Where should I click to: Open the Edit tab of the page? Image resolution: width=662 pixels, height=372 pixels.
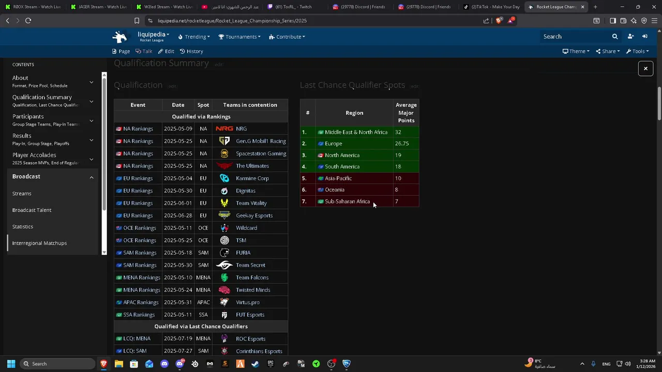click(x=166, y=51)
